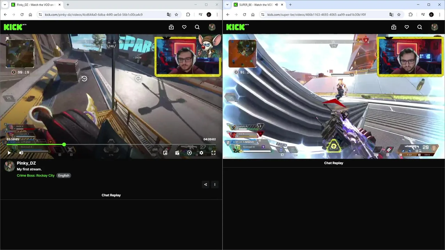This screenshot has height=250, width=445.
Task: Open player settings gear in Pinky_DZ video
Action: click(201, 153)
